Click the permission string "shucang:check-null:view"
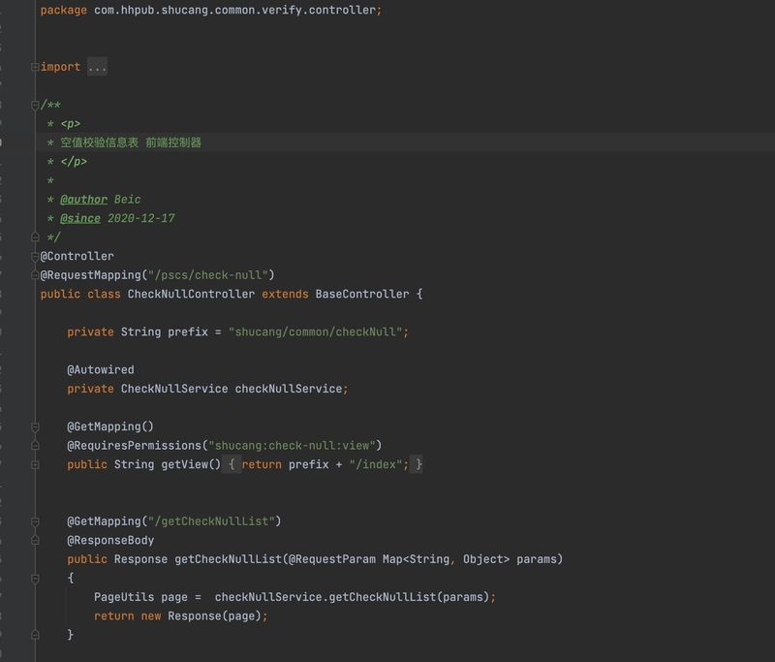 [x=292, y=446]
